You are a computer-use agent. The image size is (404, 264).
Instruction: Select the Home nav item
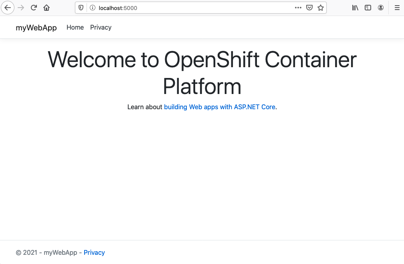coord(75,27)
